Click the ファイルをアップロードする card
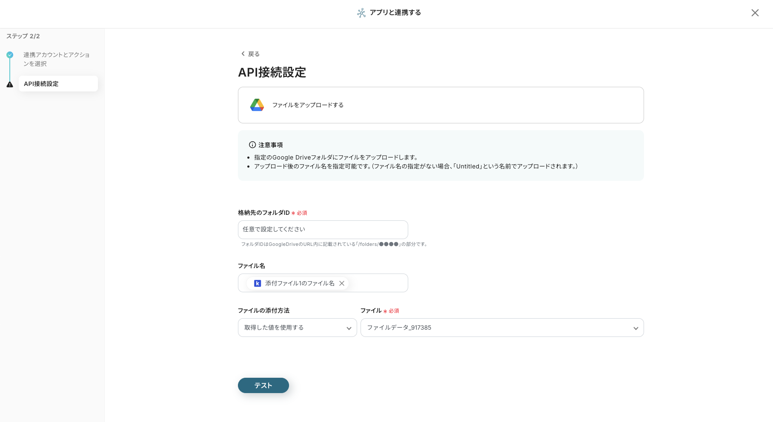Image resolution: width=773 pixels, height=422 pixels. 441,105
